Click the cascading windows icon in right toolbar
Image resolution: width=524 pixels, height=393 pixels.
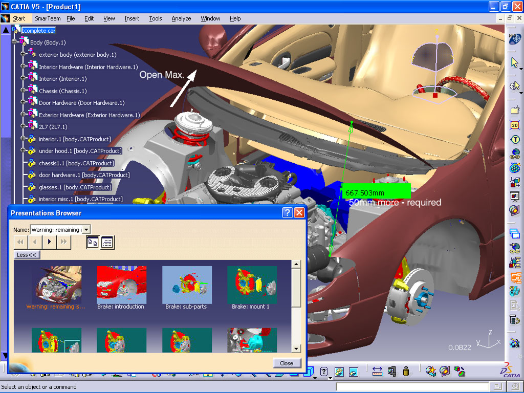515,233
